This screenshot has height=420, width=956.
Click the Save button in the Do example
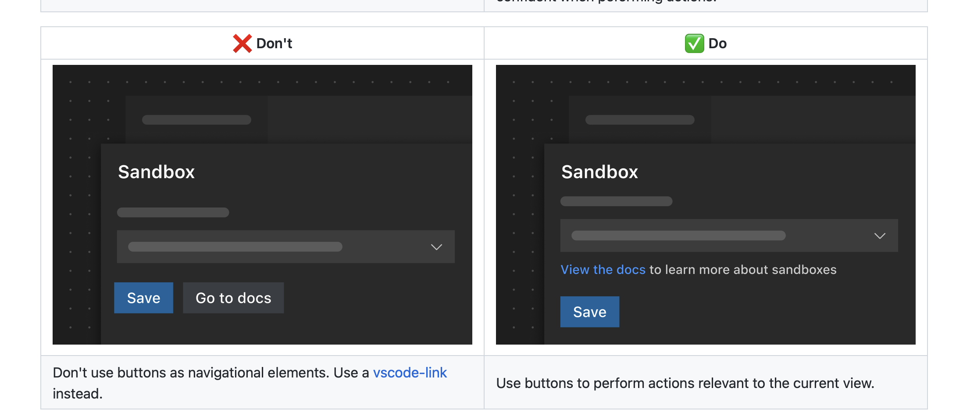click(589, 312)
